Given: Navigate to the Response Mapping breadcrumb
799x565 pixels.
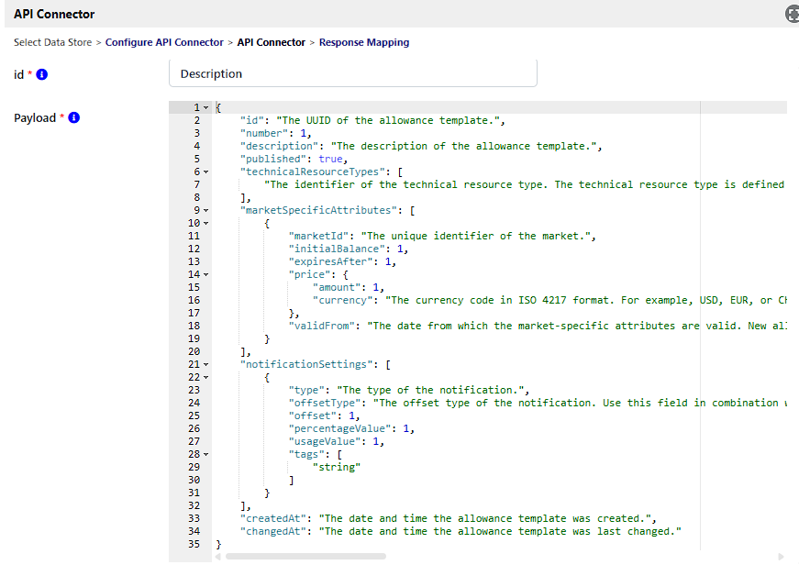Looking at the screenshot, I should [363, 42].
